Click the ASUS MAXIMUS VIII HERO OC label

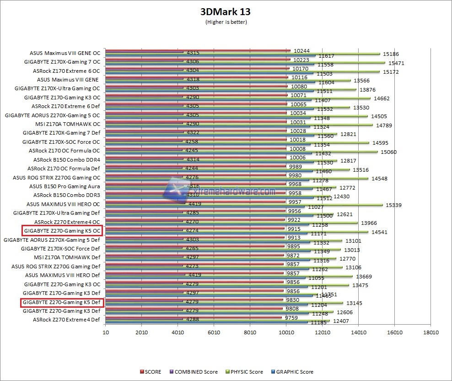pyautogui.click(x=63, y=204)
